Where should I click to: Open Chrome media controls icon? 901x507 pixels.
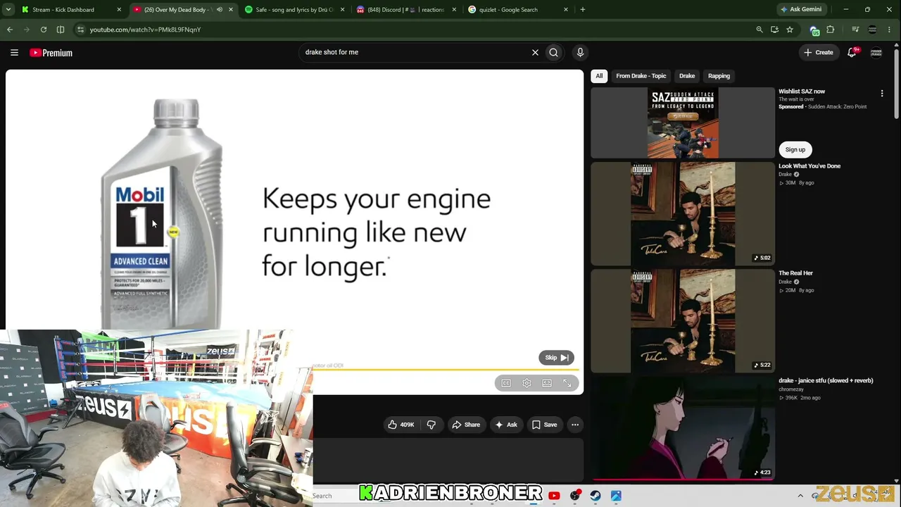855,30
